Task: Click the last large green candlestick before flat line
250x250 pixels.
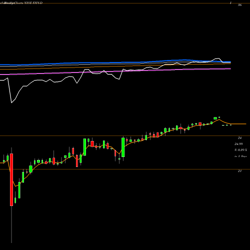Action: 215,118
